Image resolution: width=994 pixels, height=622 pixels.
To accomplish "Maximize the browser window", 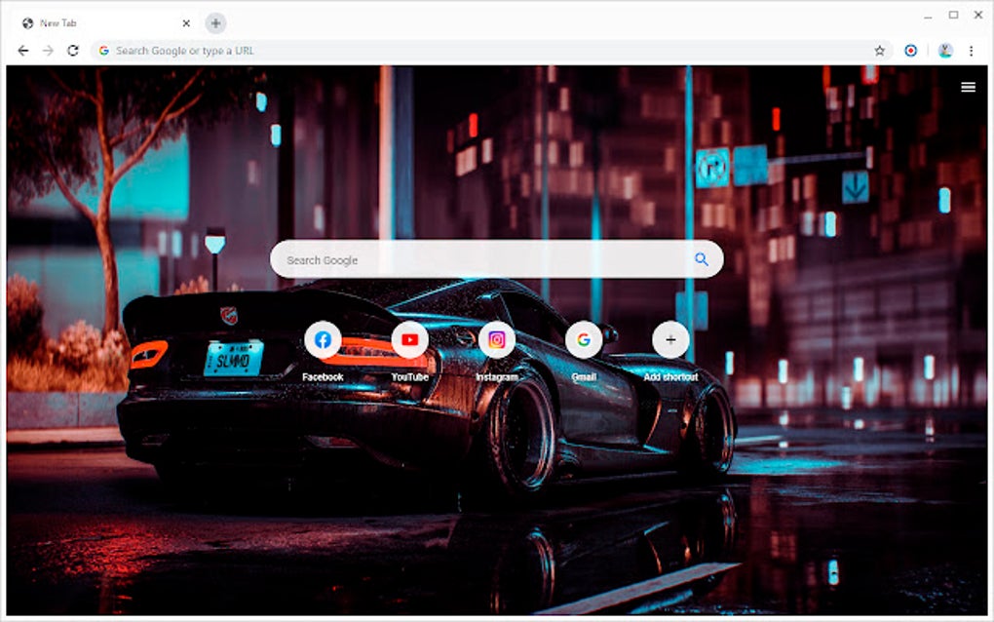I will 953,15.
